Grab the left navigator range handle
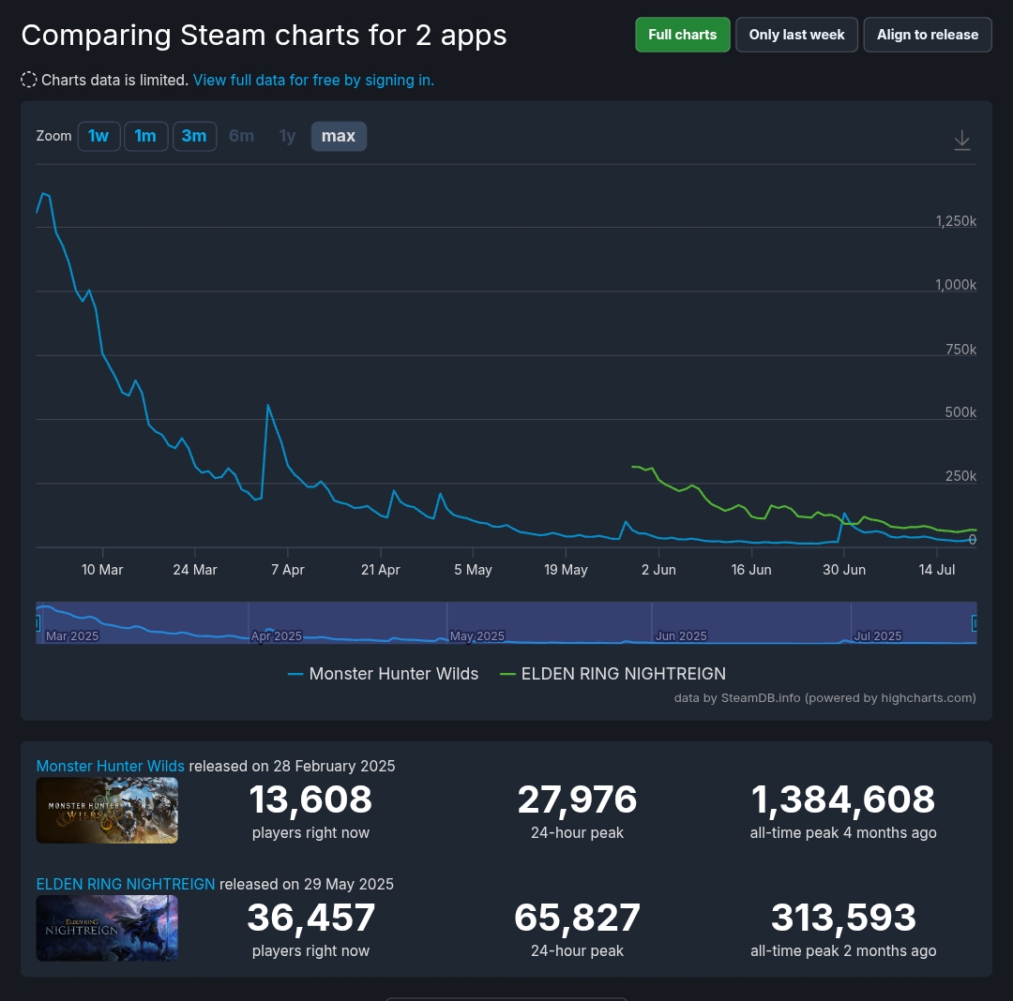The width and height of the screenshot is (1013, 1001). pyautogui.click(x=38, y=622)
